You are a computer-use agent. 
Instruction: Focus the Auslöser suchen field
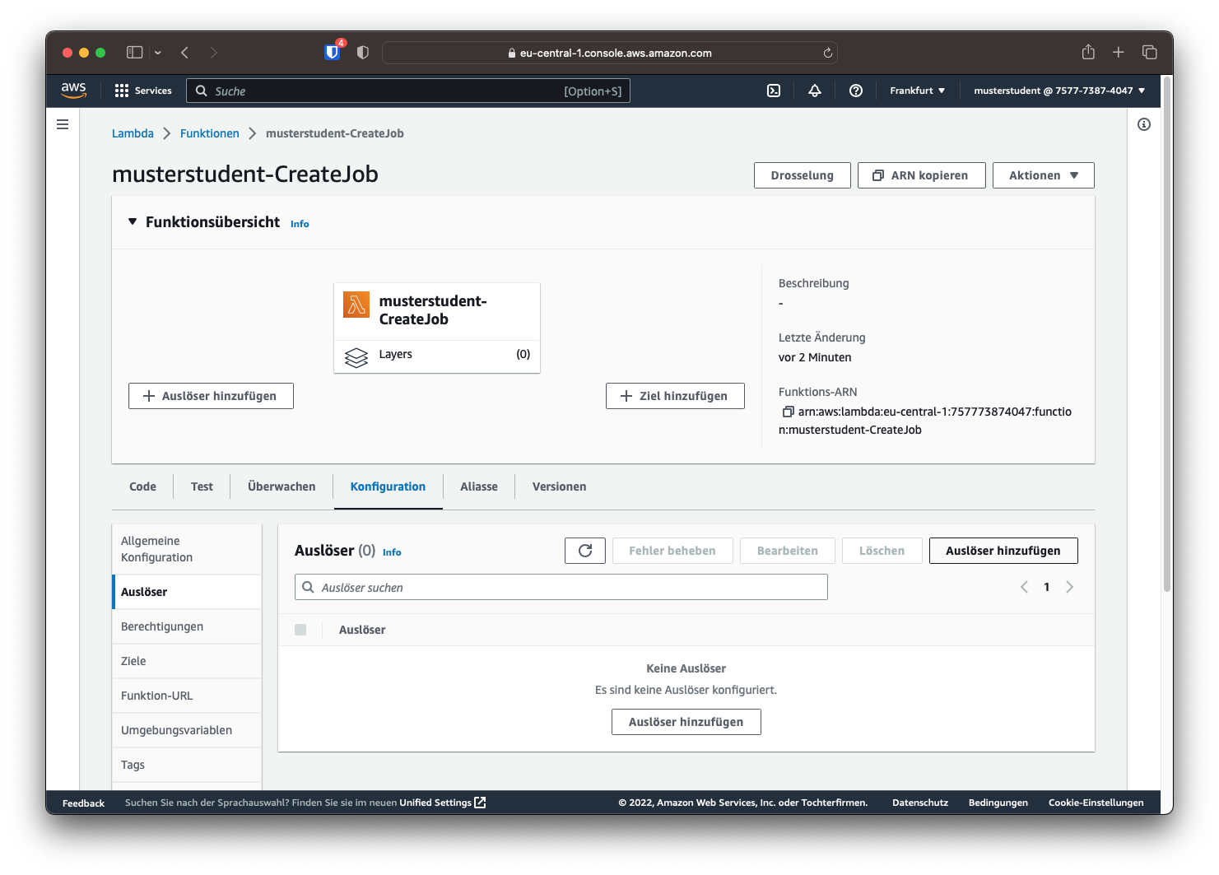click(x=561, y=587)
